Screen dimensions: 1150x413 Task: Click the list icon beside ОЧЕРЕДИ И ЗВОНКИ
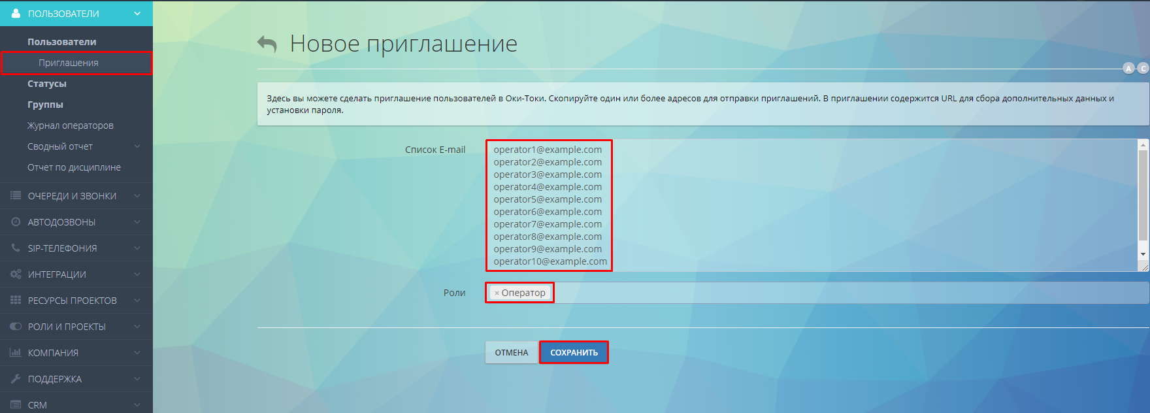tap(16, 195)
